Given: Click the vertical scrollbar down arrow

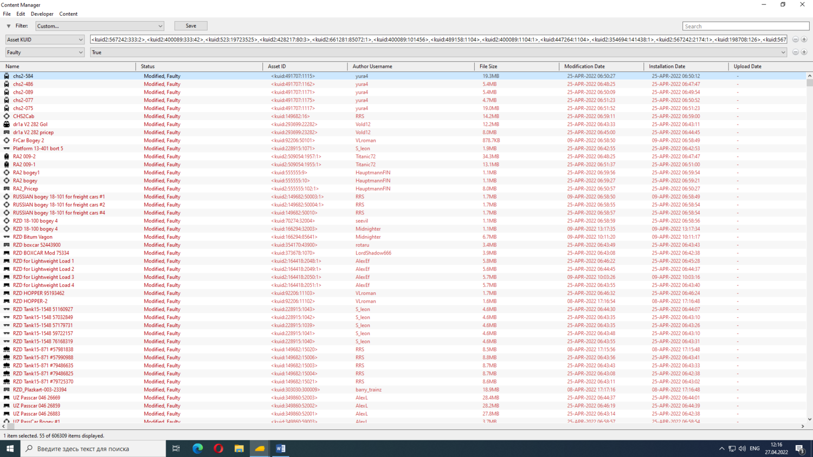Looking at the screenshot, I should (810, 419).
